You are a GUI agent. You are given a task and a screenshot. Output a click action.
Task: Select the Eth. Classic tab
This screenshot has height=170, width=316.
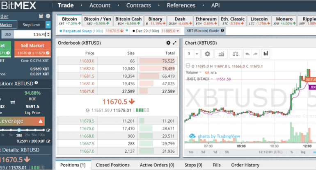233,21
